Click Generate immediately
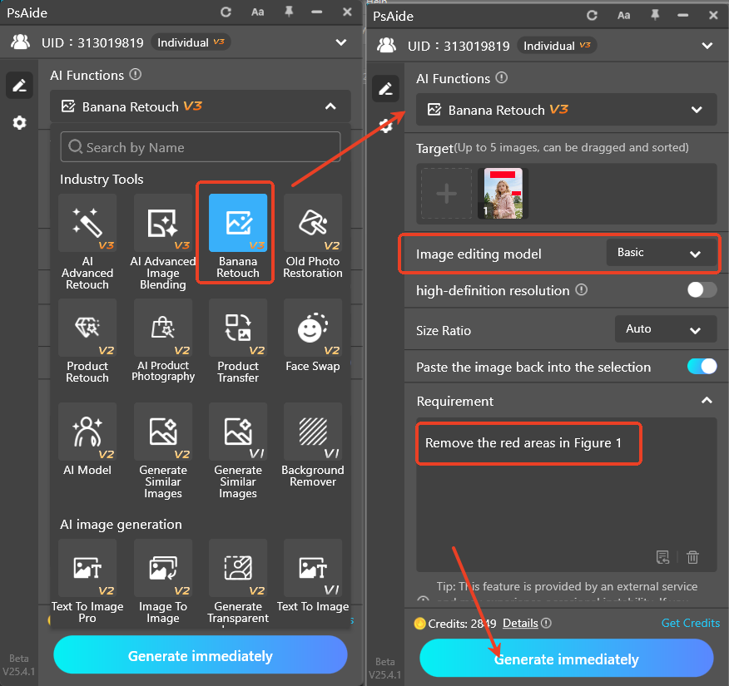729x686 pixels. [566, 659]
